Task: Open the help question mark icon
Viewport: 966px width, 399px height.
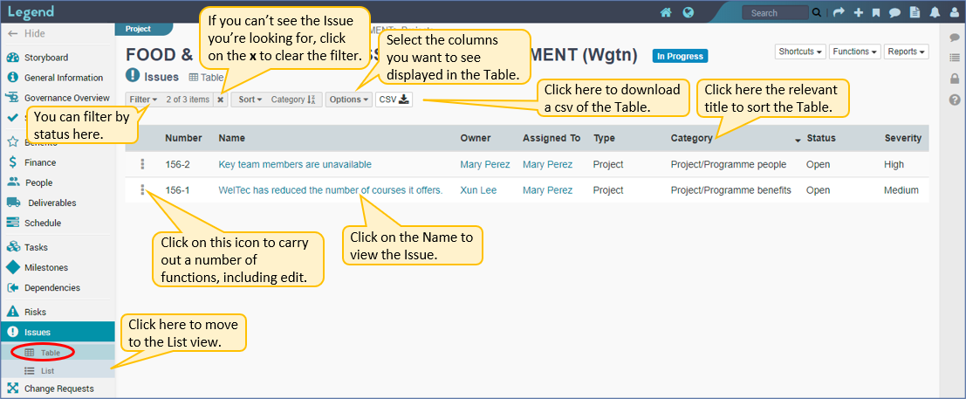Action: point(955,100)
